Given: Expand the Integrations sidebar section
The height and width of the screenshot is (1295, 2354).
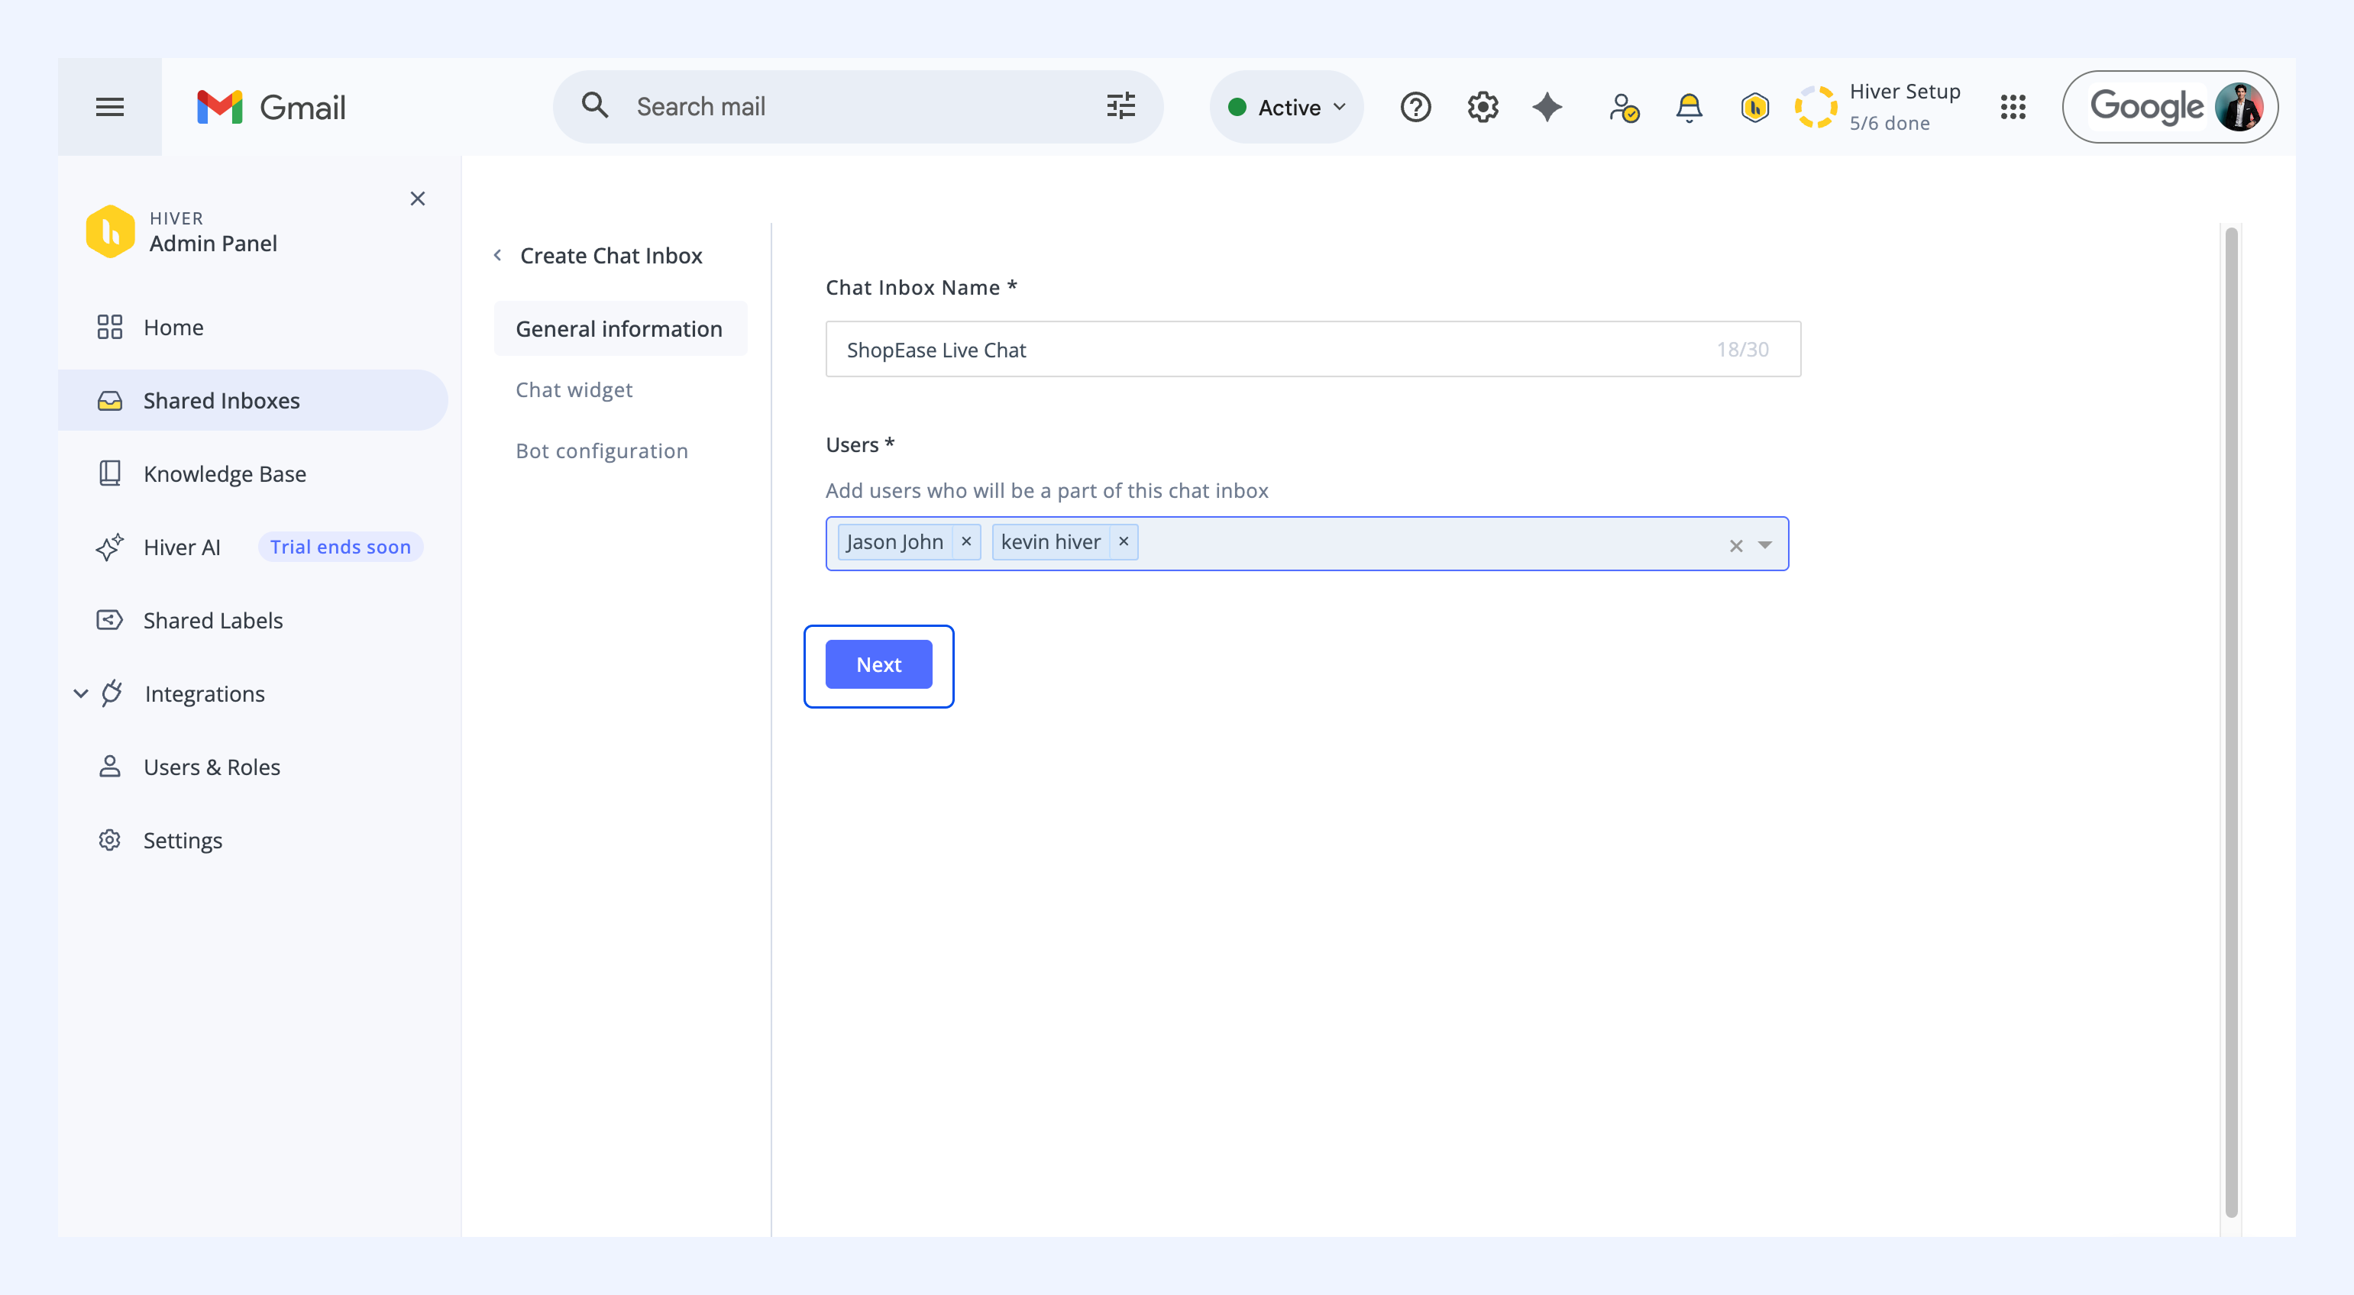Looking at the screenshot, I should pos(80,693).
